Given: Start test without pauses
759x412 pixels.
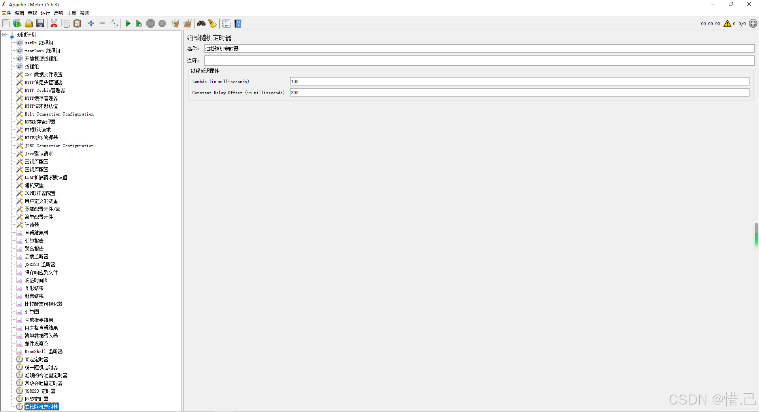Looking at the screenshot, I should click(139, 24).
